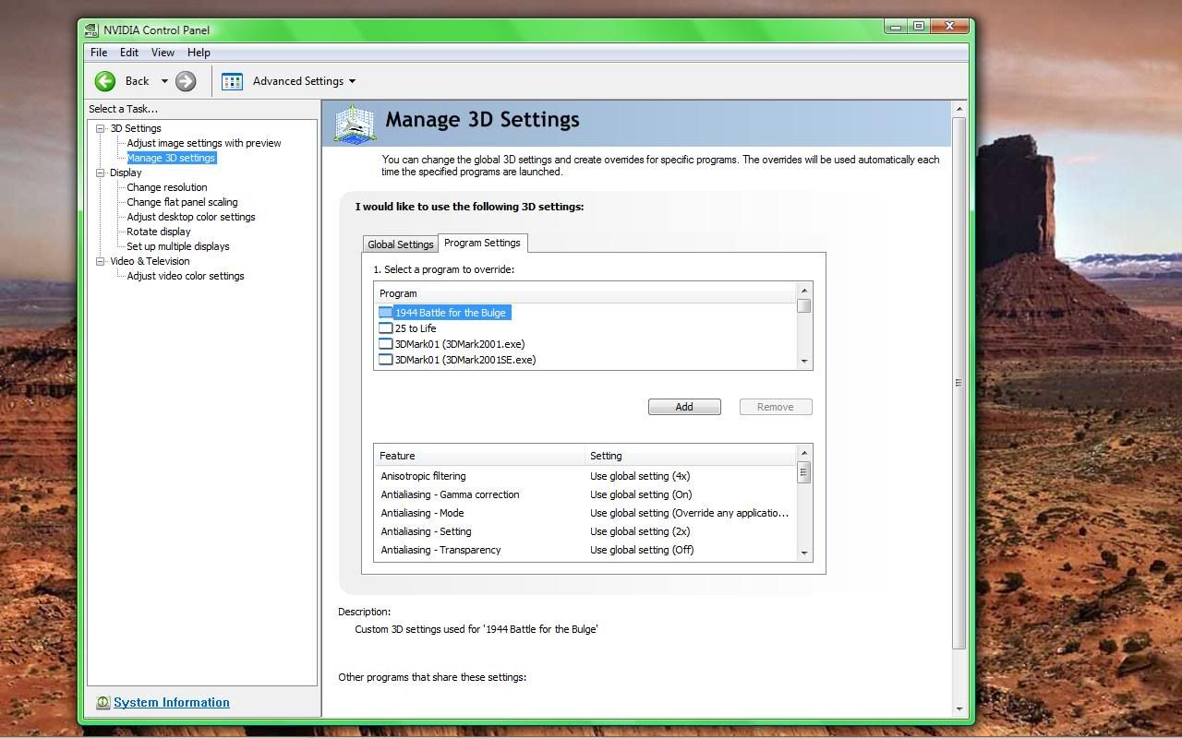Screen dimensions: 1182x738
Task: Change Antialiasing Setting value (2x)
Action: [640, 531]
